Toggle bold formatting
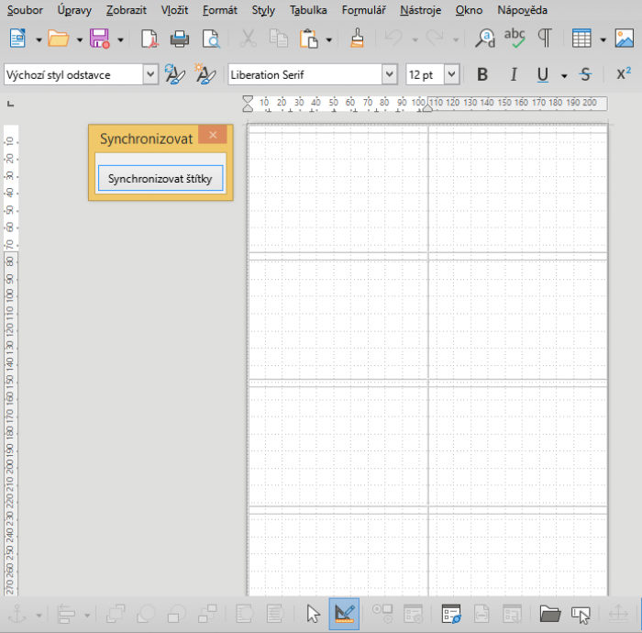Image resolution: width=642 pixels, height=633 pixels. click(x=482, y=74)
